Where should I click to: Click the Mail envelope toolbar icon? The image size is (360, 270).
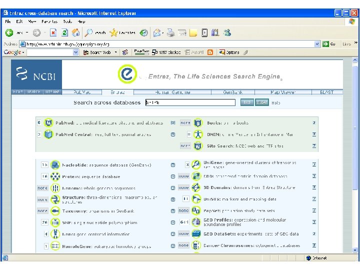[157, 33]
